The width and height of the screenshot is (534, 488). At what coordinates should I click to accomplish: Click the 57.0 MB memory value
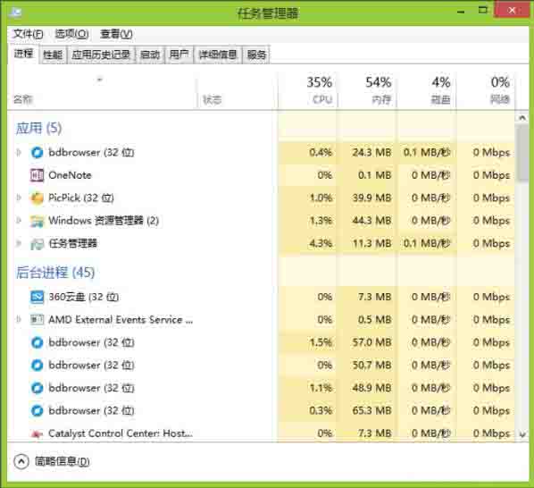371,342
